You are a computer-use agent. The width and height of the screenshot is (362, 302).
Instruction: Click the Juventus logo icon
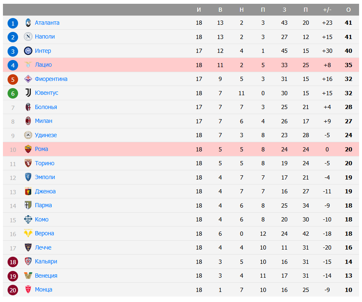[28, 93]
